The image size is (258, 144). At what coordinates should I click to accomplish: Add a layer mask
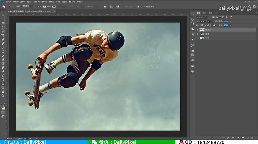233,137
